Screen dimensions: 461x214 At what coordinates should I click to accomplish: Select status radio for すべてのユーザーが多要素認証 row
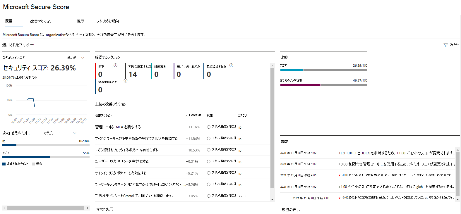209,139
